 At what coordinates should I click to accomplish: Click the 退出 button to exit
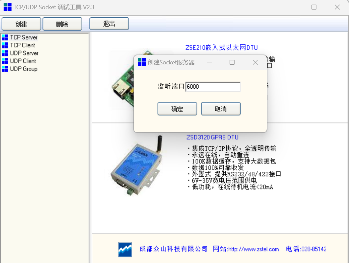click(109, 24)
